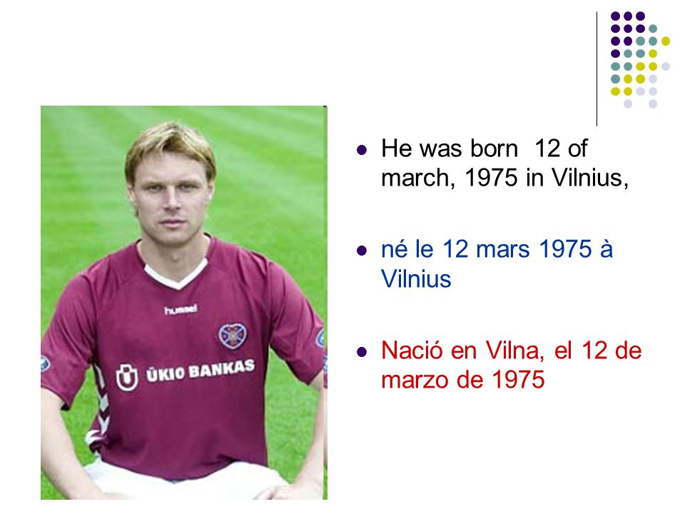Screen dimensions: 685x514
Task: Click the yellow dot at the grid's right edge
Action: click(665, 41)
